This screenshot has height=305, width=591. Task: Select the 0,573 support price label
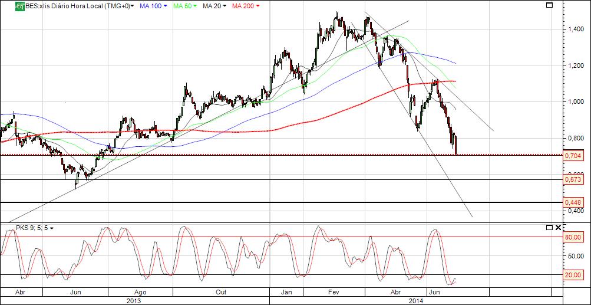(573, 180)
